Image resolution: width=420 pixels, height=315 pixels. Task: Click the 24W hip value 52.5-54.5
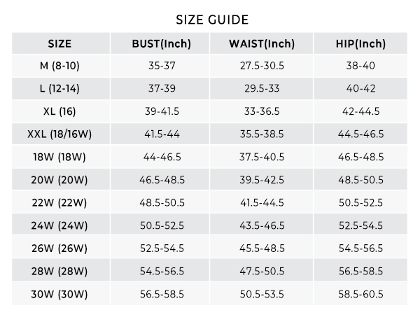tap(360, 225)
